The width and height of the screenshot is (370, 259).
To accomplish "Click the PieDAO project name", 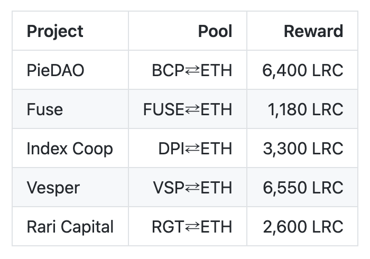I will click(55, 70).
